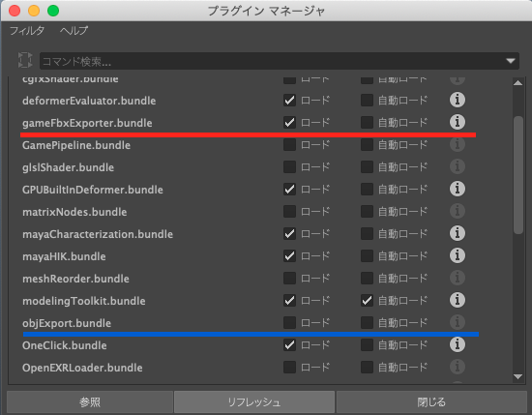Select meshReorder.bundle plugin name

pos(75,279)
